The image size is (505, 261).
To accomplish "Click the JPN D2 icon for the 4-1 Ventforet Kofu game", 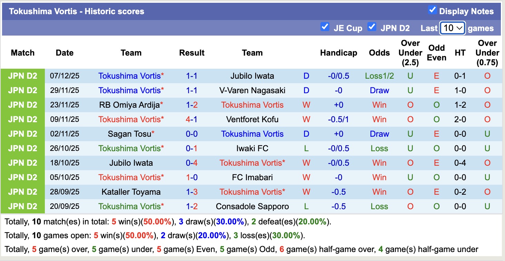I will pos(23,119).
